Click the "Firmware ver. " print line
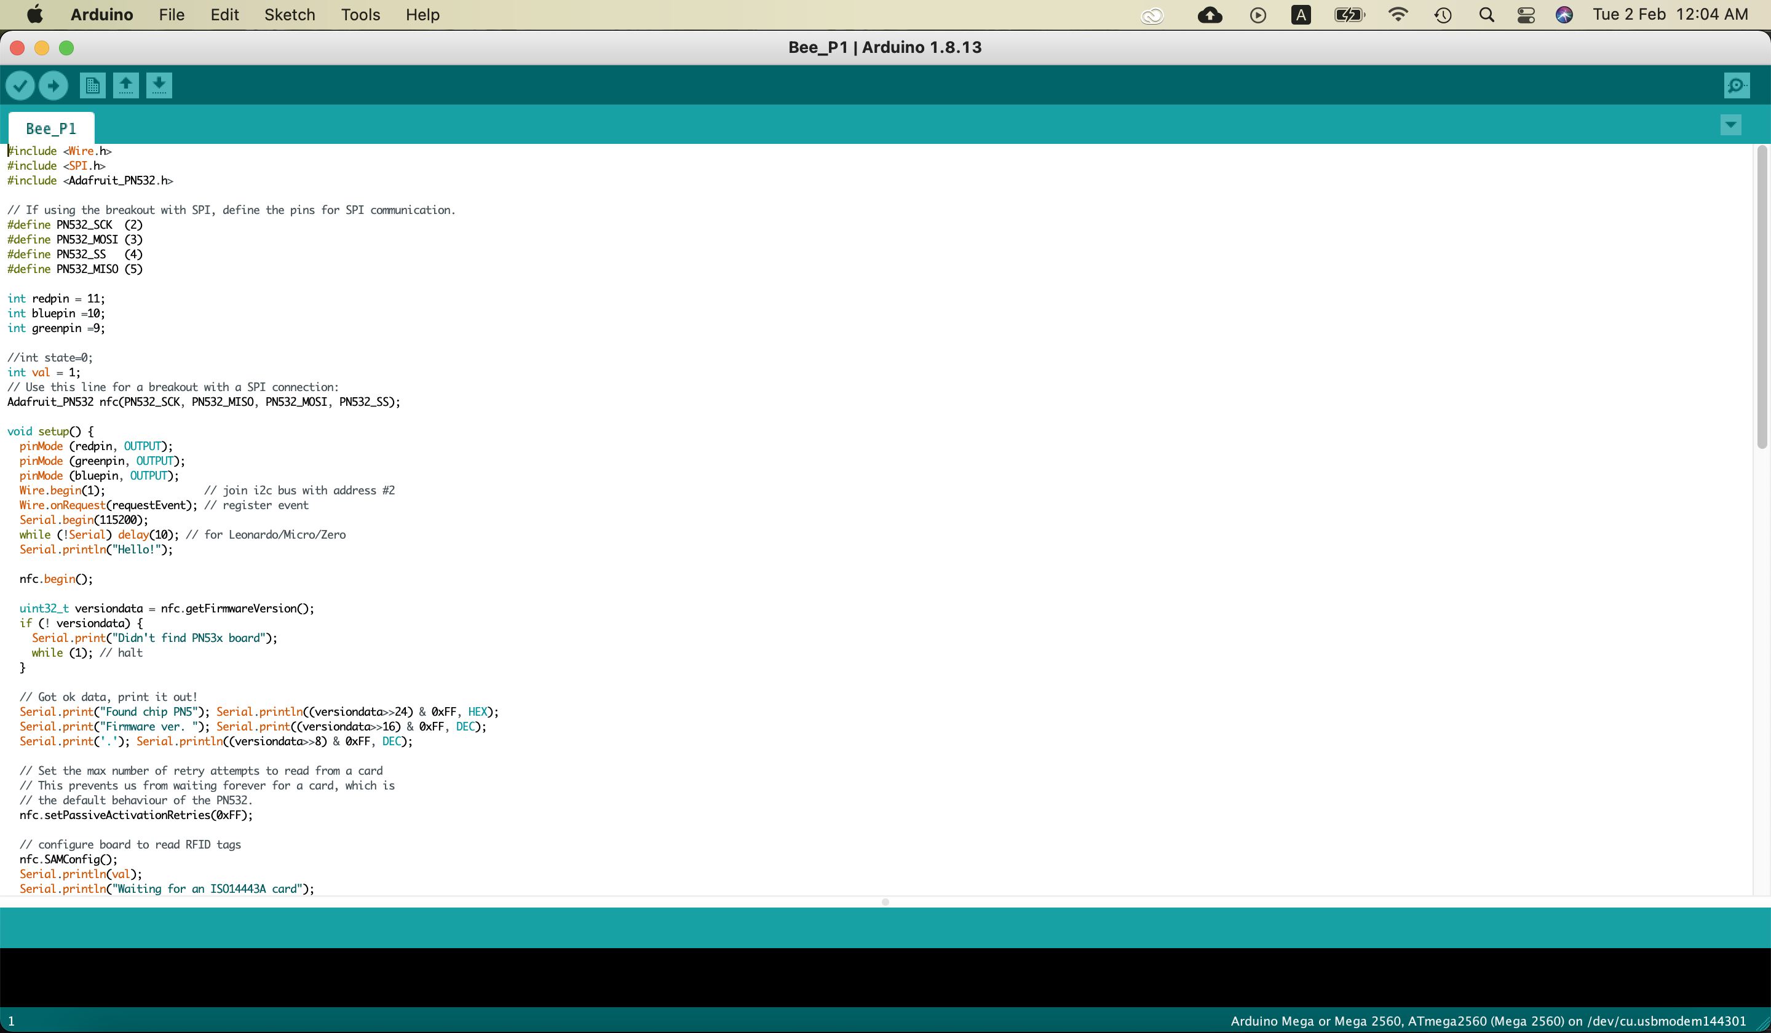The image size is (1771, 1033). pos(253,727)
